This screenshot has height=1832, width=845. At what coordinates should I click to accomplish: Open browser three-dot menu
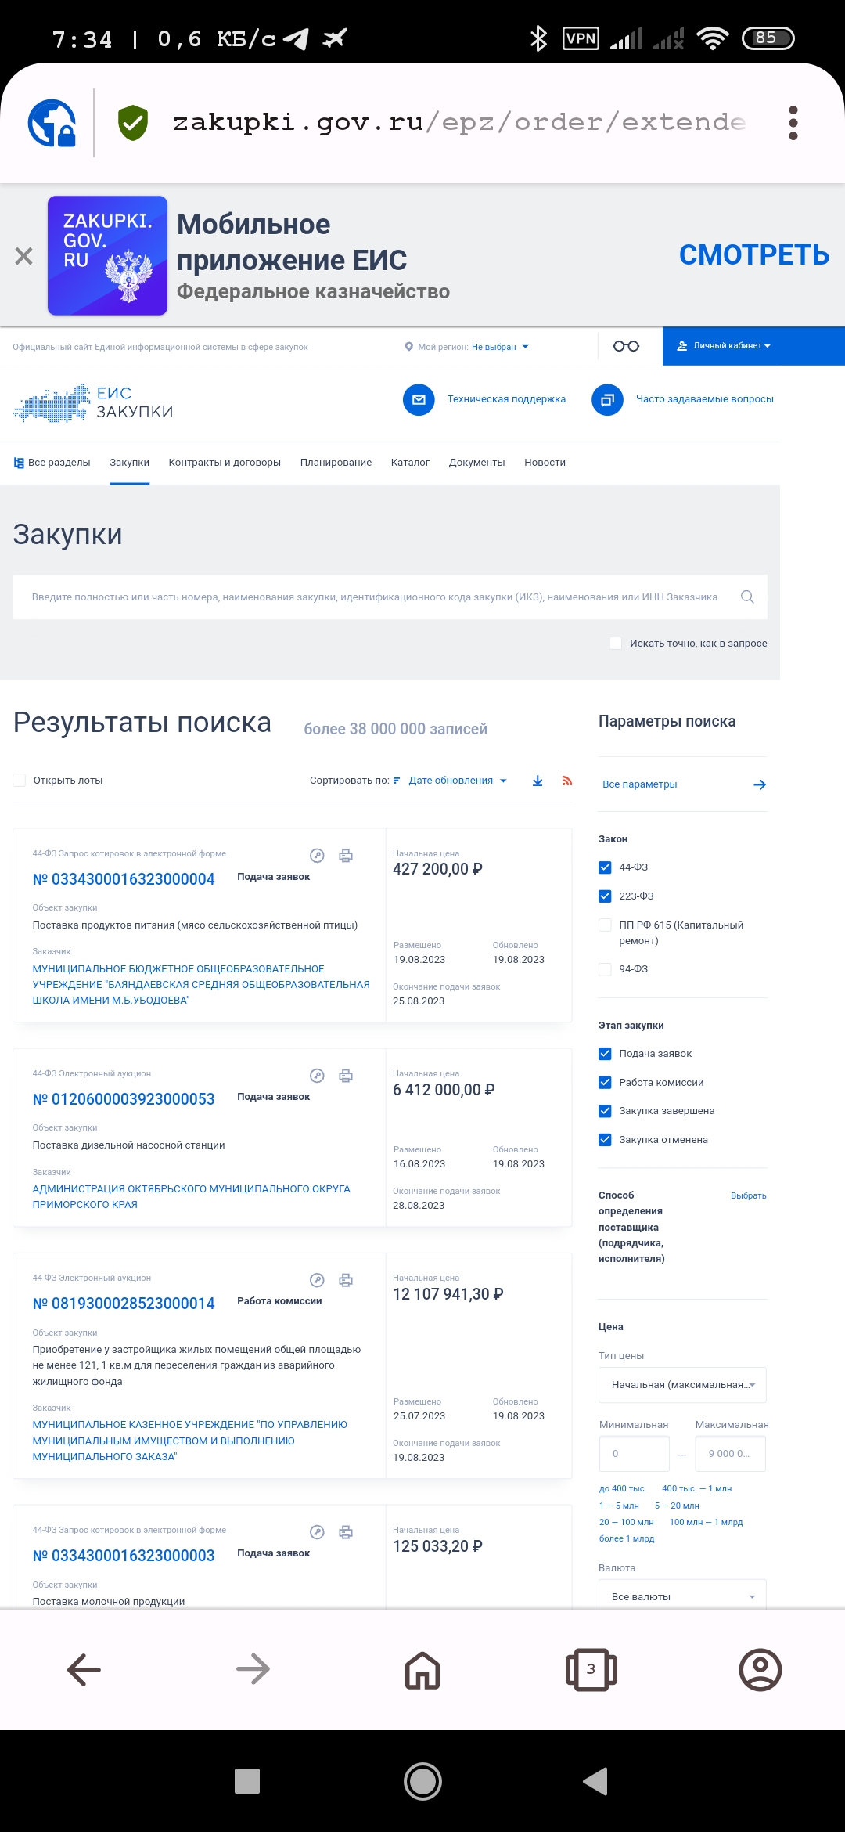click(793, 123)
